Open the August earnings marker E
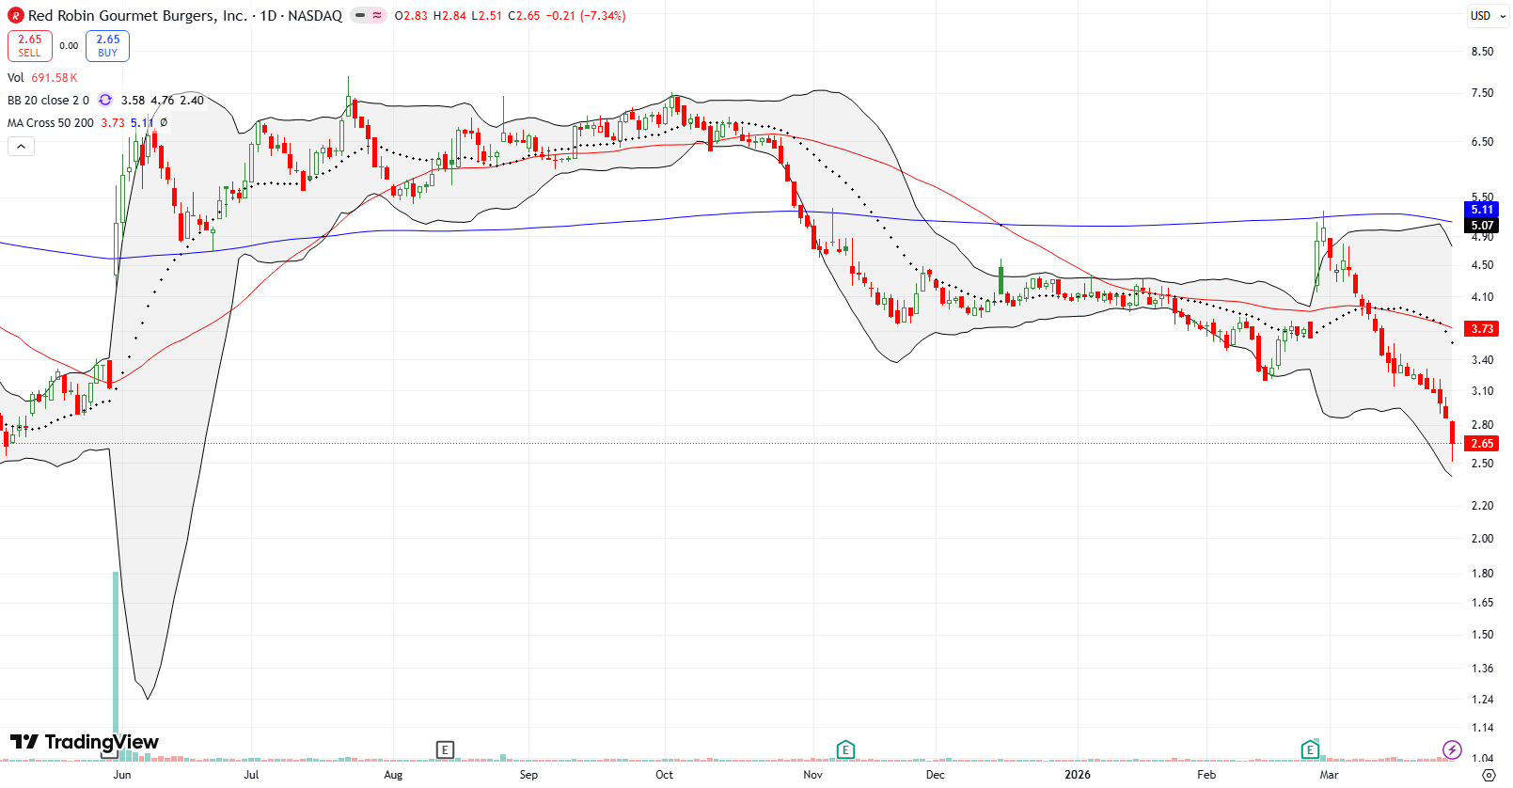1513x788 pixels. point(445,749)
